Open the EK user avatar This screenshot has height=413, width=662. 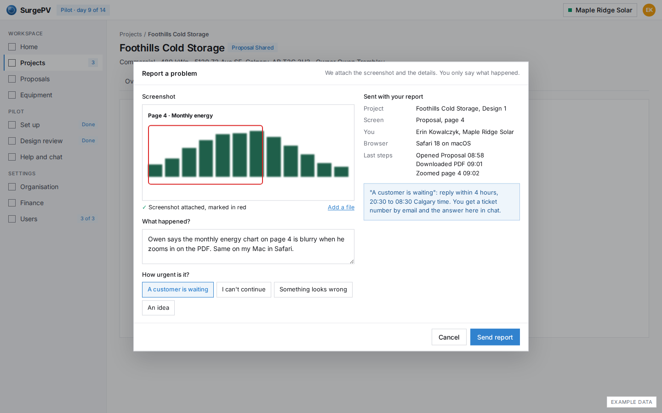649,10
